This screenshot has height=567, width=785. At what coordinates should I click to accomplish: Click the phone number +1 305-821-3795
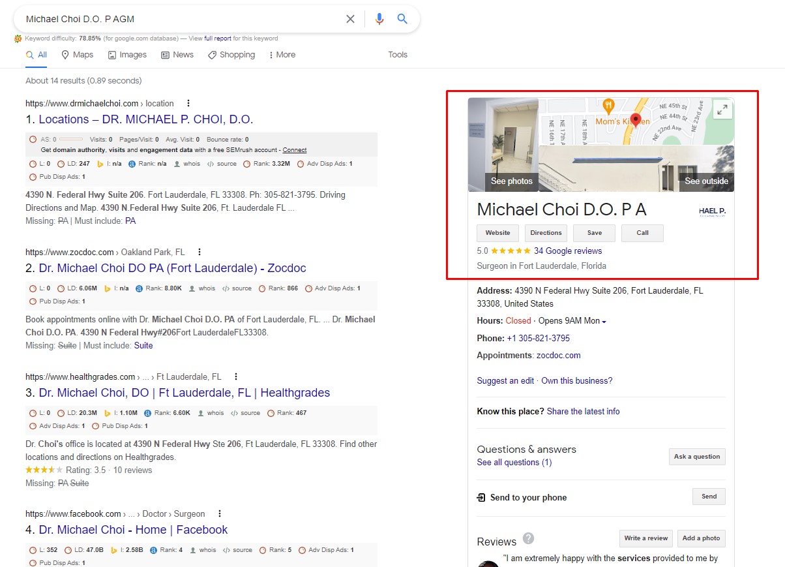[539, 339]
